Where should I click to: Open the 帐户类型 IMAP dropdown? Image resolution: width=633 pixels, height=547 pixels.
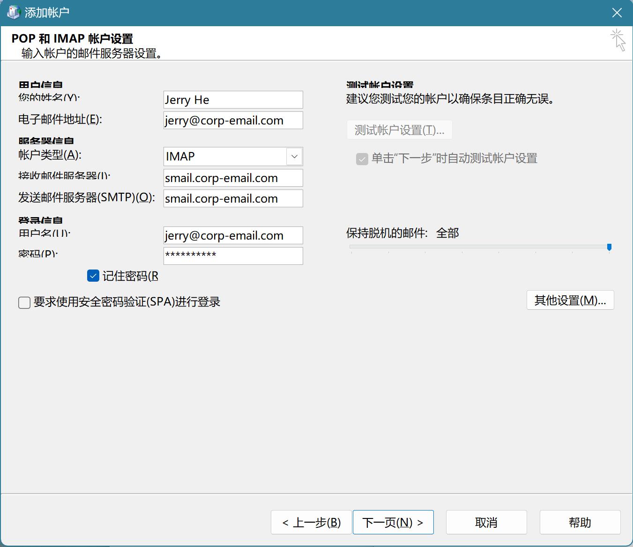(226, 156)
